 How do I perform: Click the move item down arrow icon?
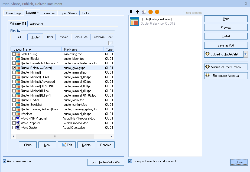(x=131, y=12)
